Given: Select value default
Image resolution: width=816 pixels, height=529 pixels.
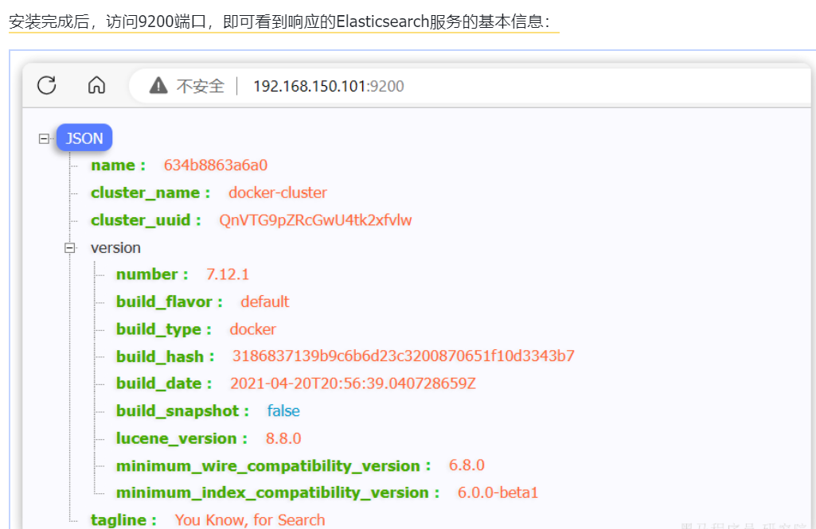Looking at the screenshot, I should (265, 301).
